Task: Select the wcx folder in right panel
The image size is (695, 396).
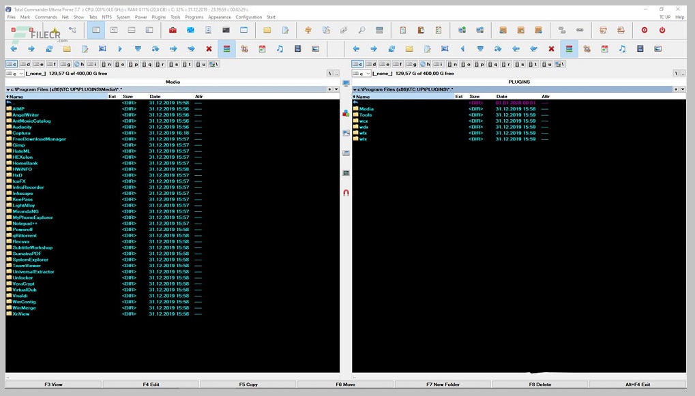Action: coord(364,121)
